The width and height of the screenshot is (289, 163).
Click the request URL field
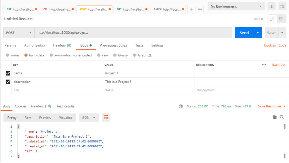coord(133,33)
